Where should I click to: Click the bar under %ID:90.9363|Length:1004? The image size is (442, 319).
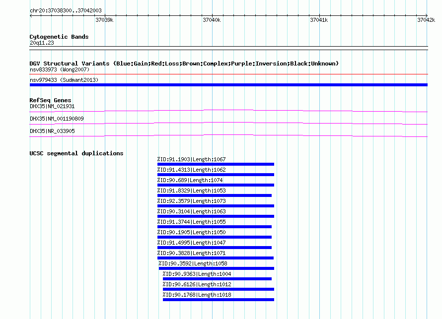pos(217,279)
